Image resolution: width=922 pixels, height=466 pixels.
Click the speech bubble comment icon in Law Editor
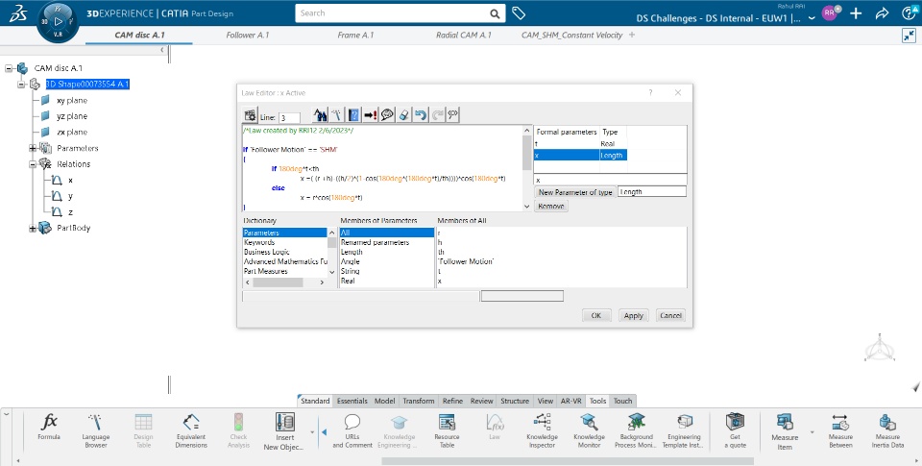(387, 114)
